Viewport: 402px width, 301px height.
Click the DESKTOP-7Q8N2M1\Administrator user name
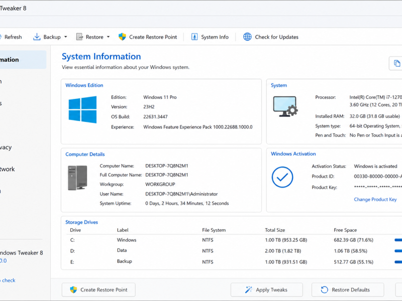(181, 194)
